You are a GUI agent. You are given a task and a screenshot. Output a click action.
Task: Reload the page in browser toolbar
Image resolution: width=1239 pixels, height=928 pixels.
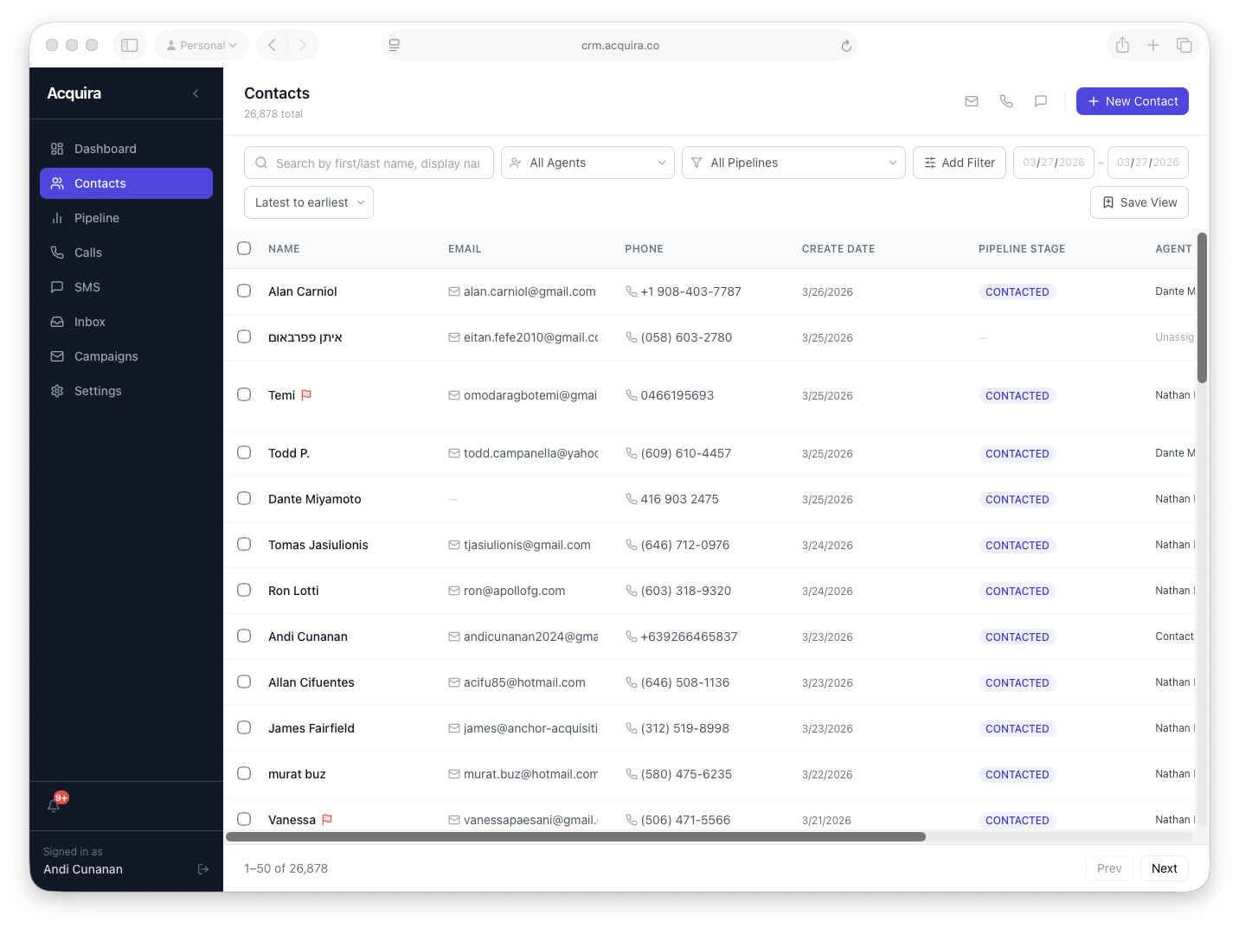[846, 46]
